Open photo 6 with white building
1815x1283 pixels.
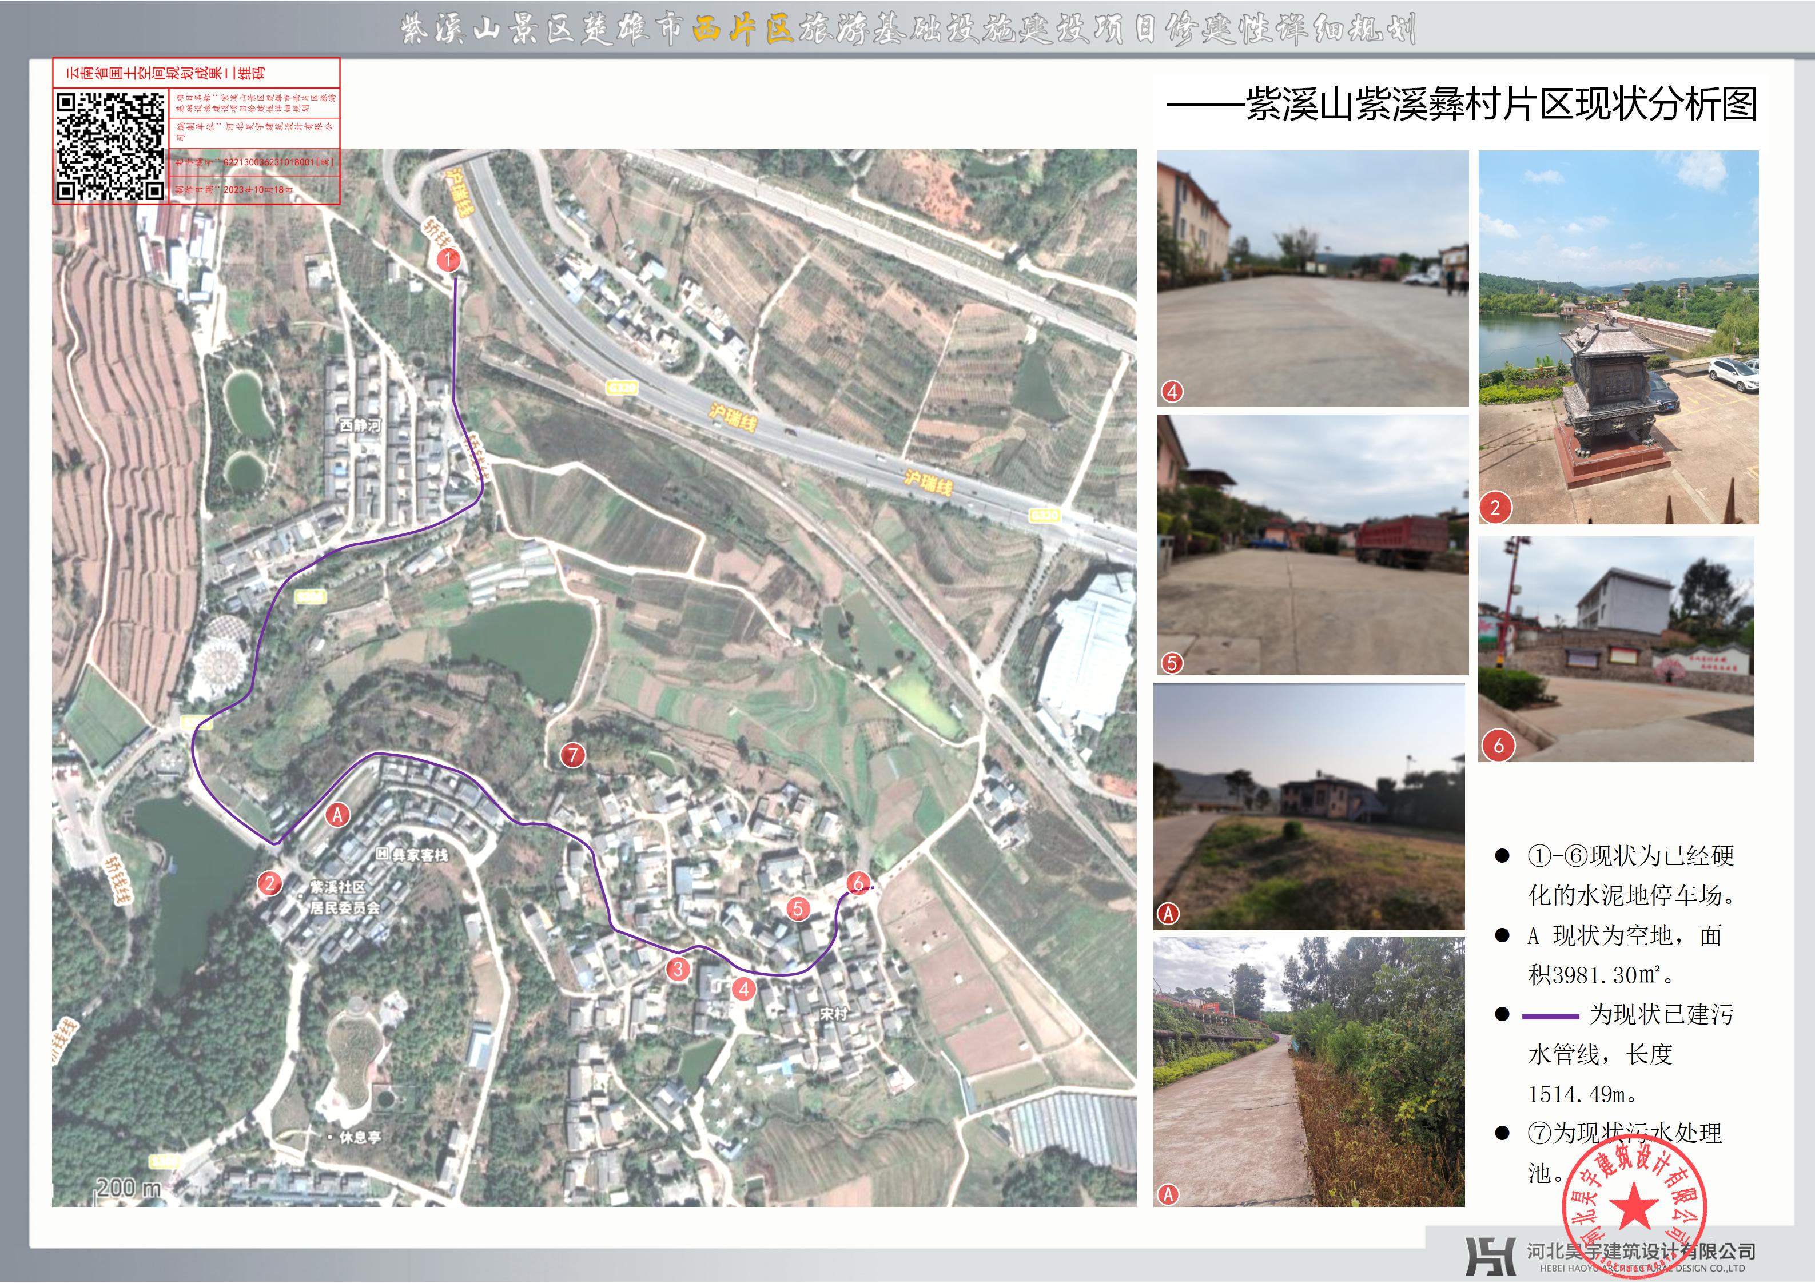[x=1616, y=649]
